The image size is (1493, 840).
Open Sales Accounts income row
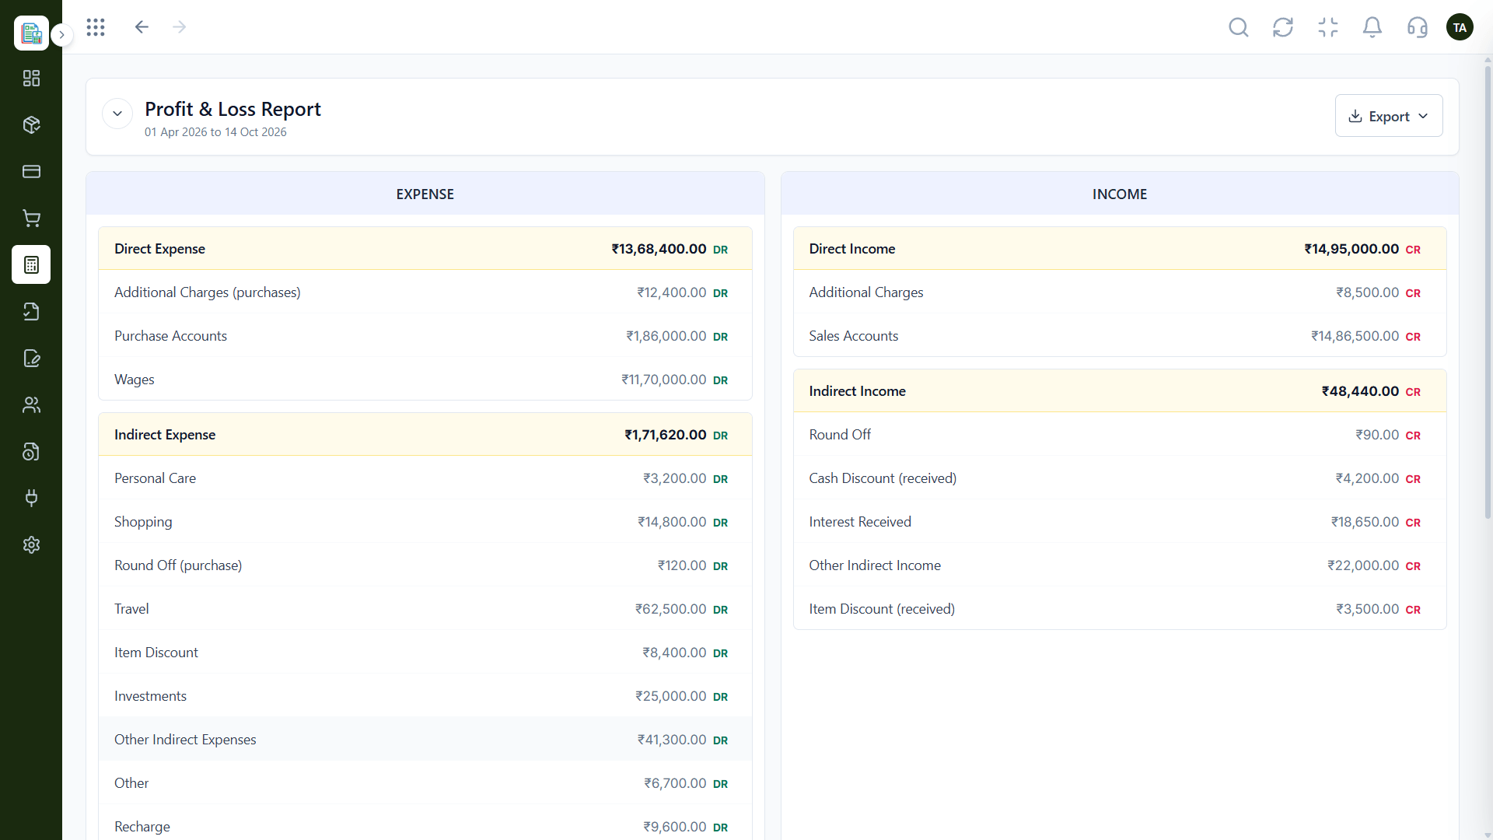[1120, 336]
